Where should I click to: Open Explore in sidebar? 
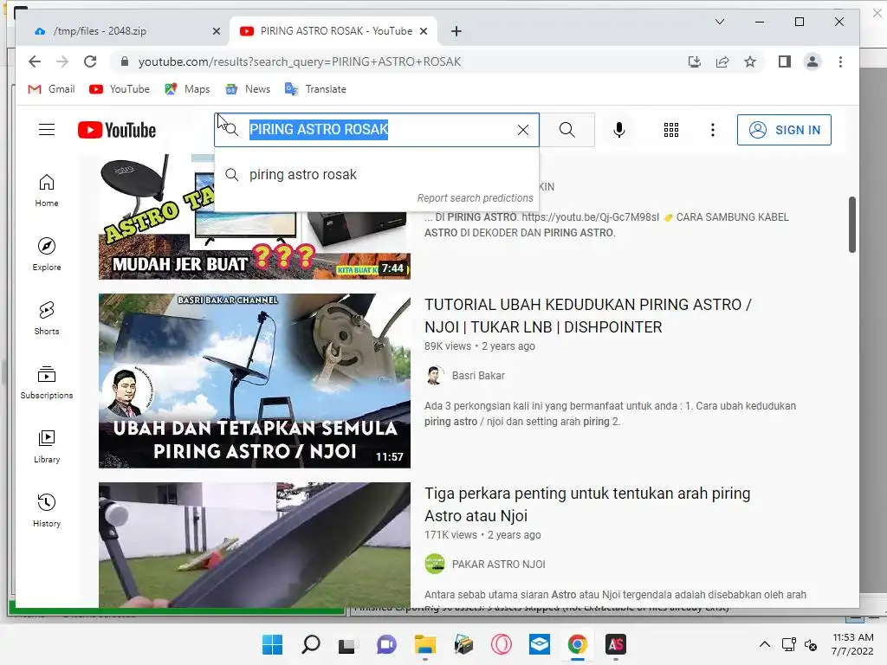tap(47, 255)
